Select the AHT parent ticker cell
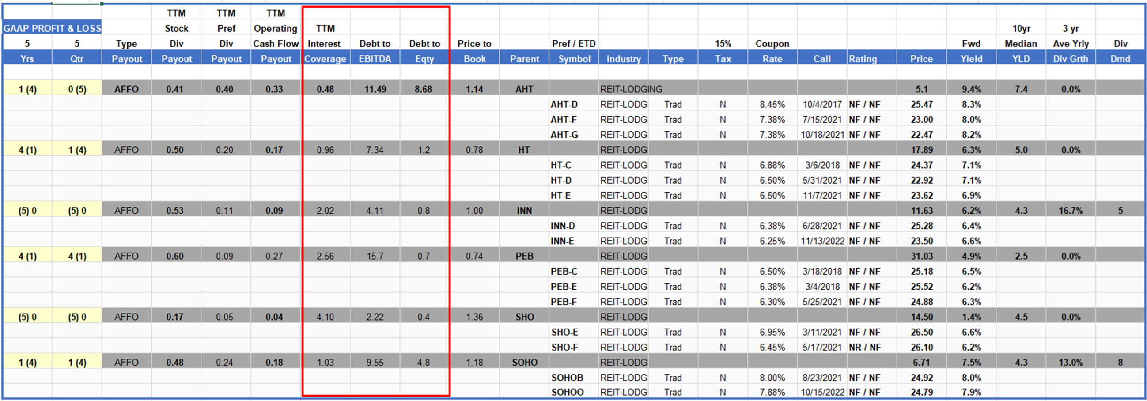This screenshot has height=401, width=1147. (524, 89)
